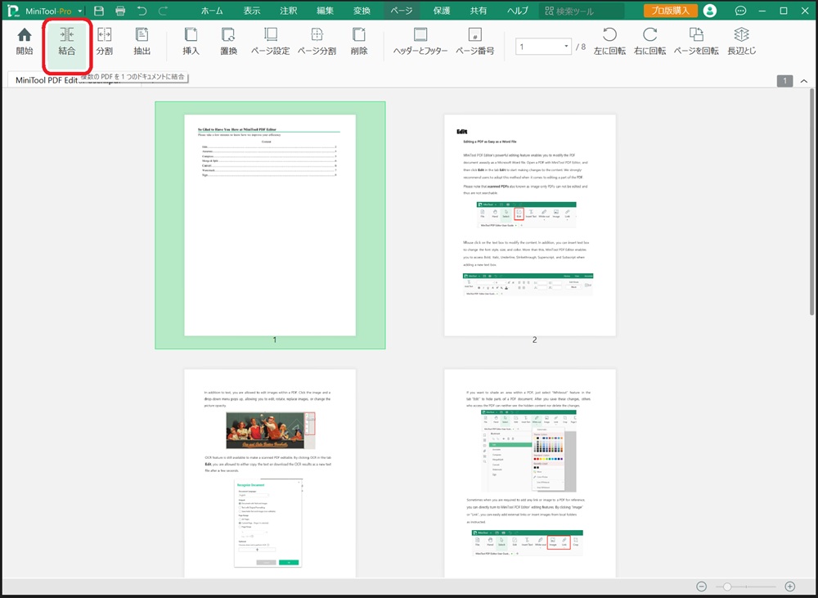
Task: Rotate the page with 右に回転
Action: [650, 42]
